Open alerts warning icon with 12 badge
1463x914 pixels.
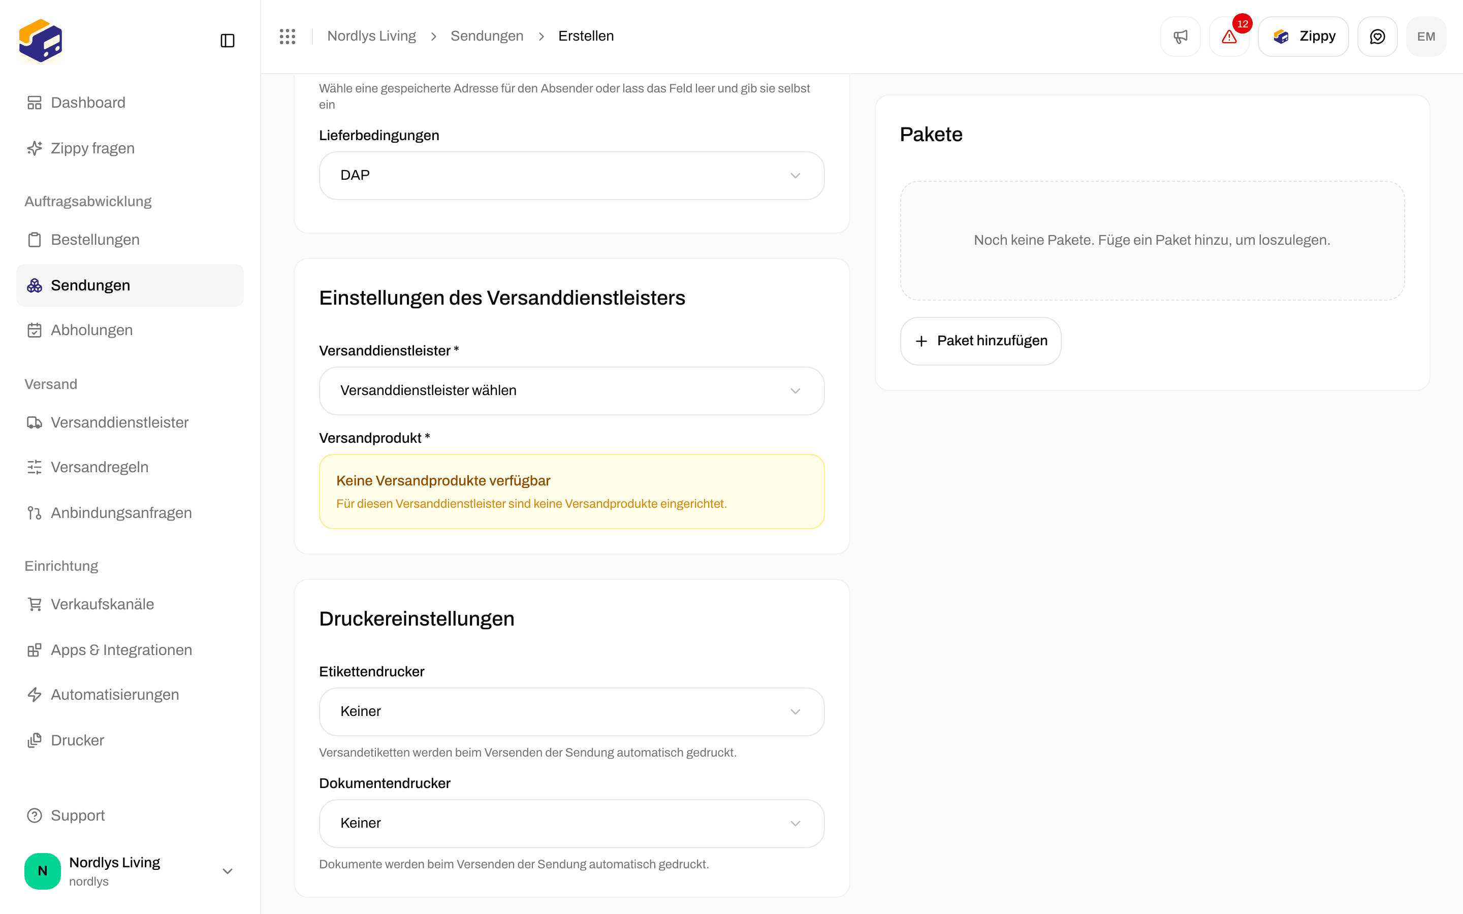pyautogui.click(x=1229, y=36)
